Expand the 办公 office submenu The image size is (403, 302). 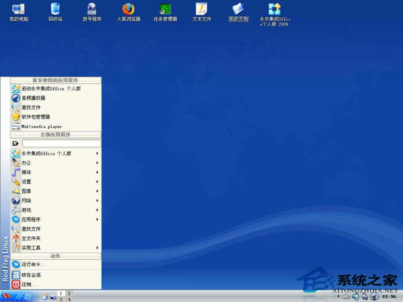(x=56, y=163)
